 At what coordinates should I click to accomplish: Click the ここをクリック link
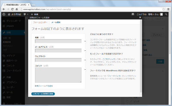point(109,59)
